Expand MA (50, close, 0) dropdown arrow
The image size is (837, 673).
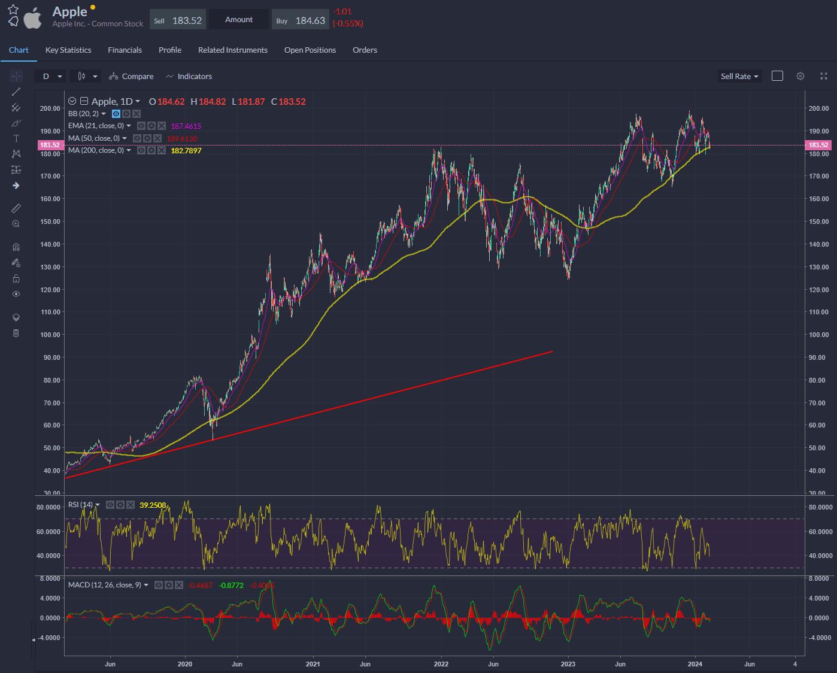tap(125, 138)
